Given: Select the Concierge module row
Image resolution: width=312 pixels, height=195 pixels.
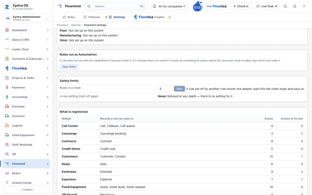Looking at the screenshot, I should point(182,133).
